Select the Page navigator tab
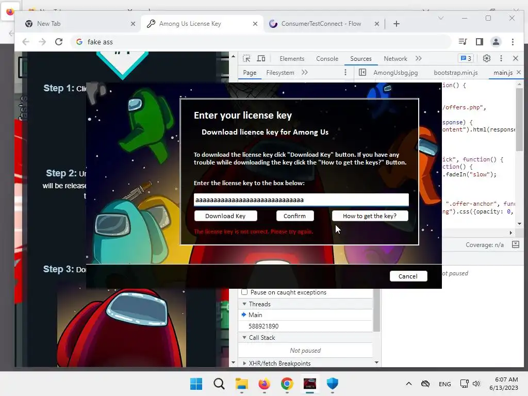This screenshot has width=528, height=396. click(250, 73)
